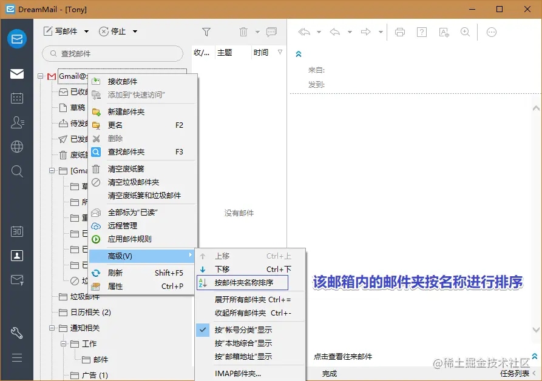Open the delete icon dropdown arrow
Viewport: 542px width, 381px height.
pyautogui.click(x=257, y=32)
